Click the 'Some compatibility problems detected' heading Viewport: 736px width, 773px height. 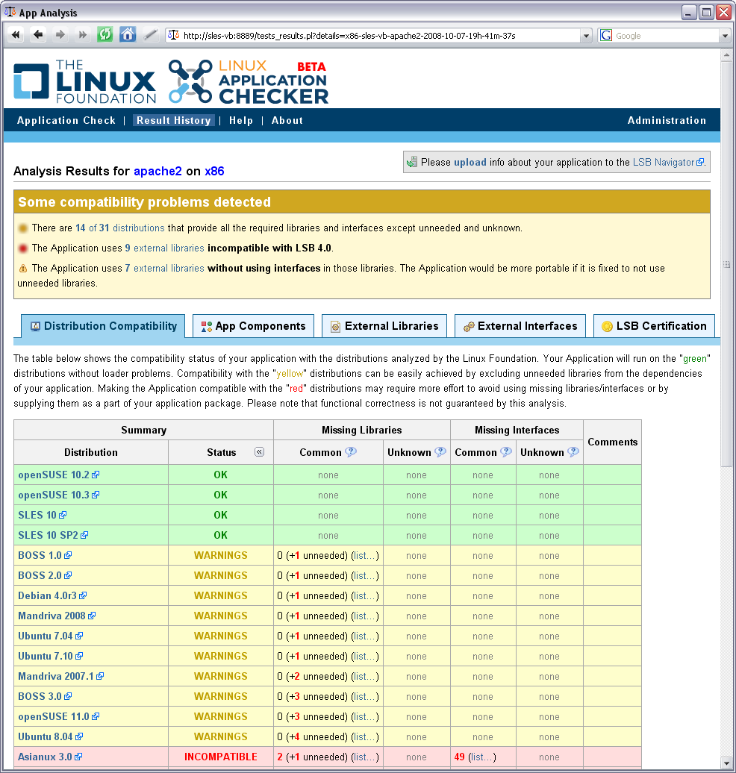click(145, 202)
